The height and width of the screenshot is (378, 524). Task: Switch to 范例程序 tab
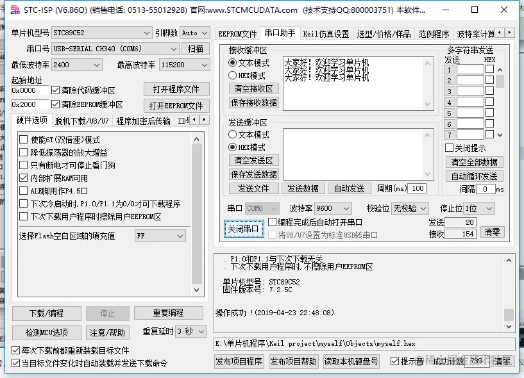click(434, 34)
